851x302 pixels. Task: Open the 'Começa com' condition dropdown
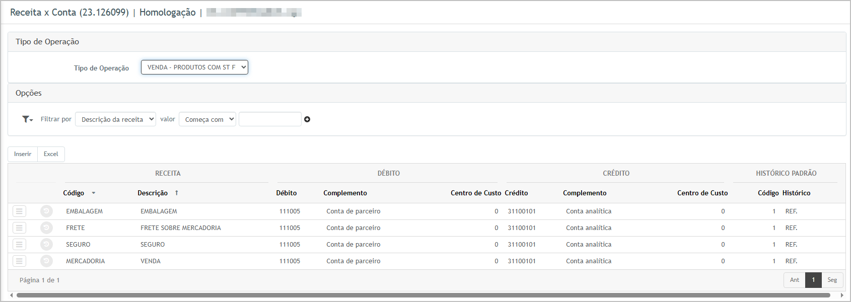tap(207, 119)
